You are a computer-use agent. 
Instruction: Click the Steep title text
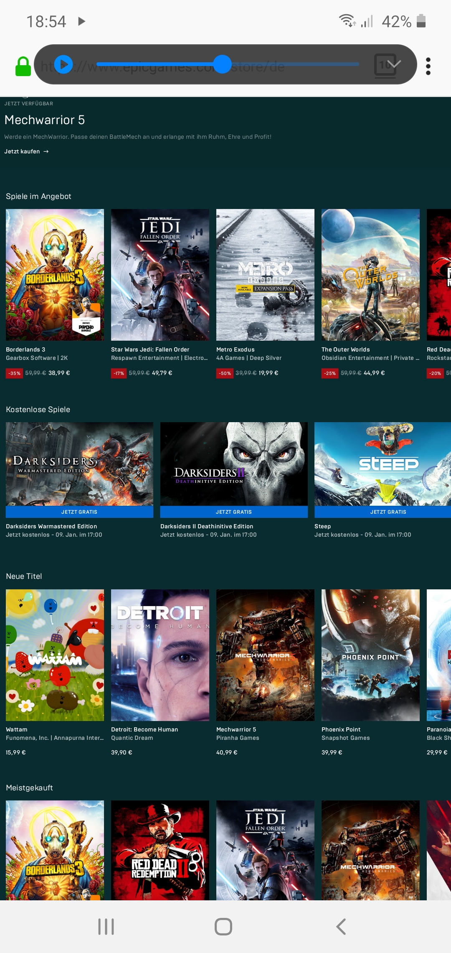pos(322,526)
